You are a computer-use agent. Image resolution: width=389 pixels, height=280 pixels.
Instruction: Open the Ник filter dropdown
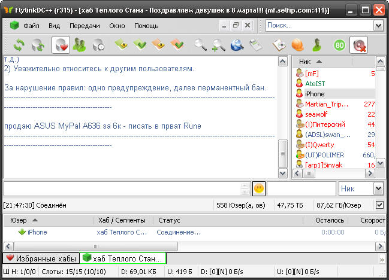(x=378, y=188)
